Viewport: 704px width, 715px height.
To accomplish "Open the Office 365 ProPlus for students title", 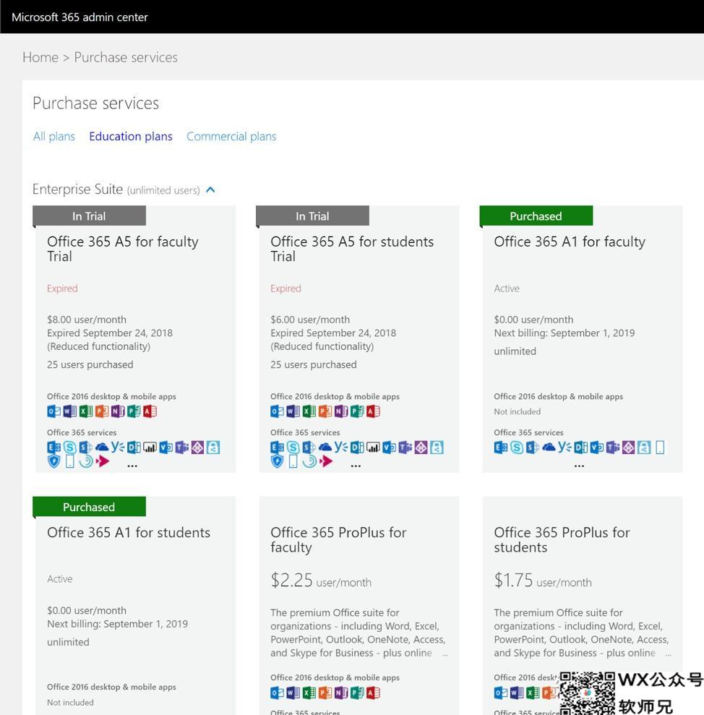I will pos(562,539).
